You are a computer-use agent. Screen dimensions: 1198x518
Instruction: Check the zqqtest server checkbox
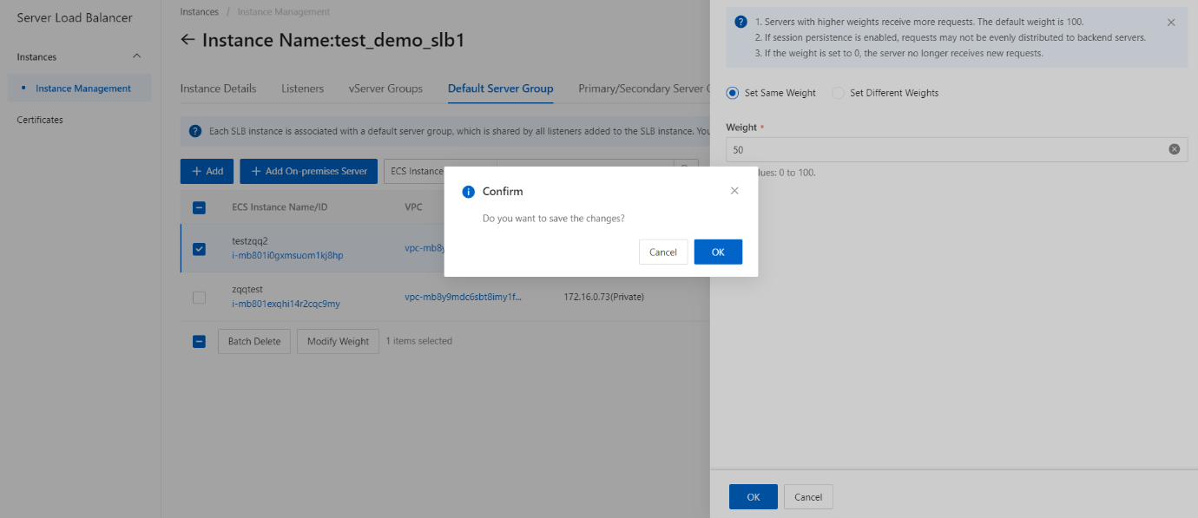199,298
